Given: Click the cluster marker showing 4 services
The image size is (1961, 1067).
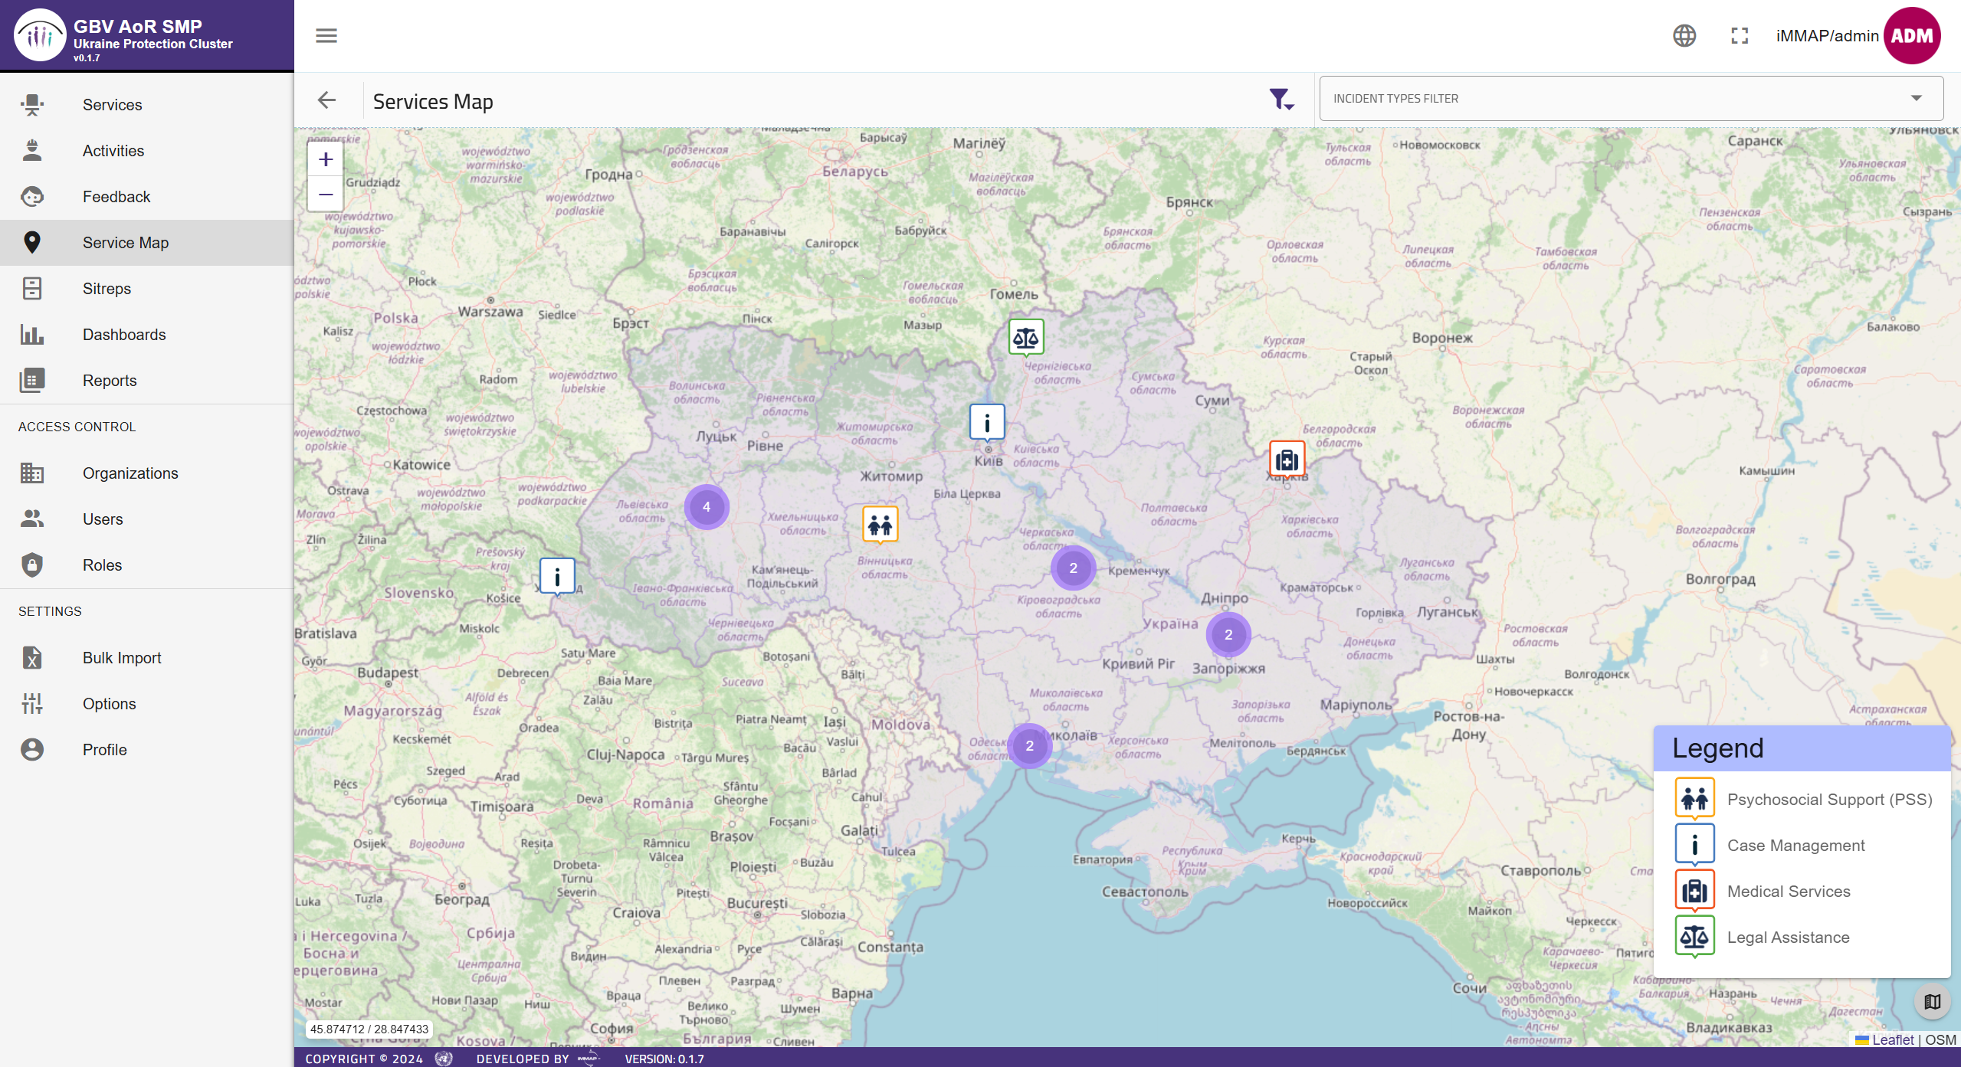Looking at the screenshot, I should pyautogui.click(x=706, y=506).
